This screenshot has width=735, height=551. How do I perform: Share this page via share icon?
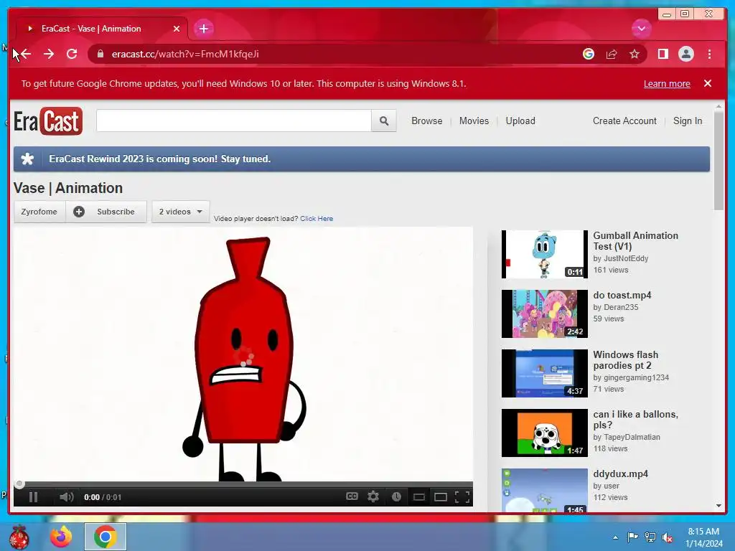pos(612,54)
